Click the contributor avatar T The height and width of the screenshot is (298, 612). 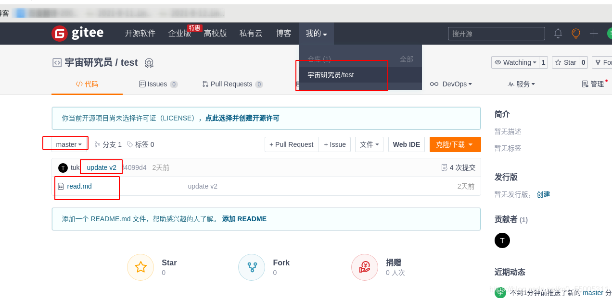[x=502, y=240]
